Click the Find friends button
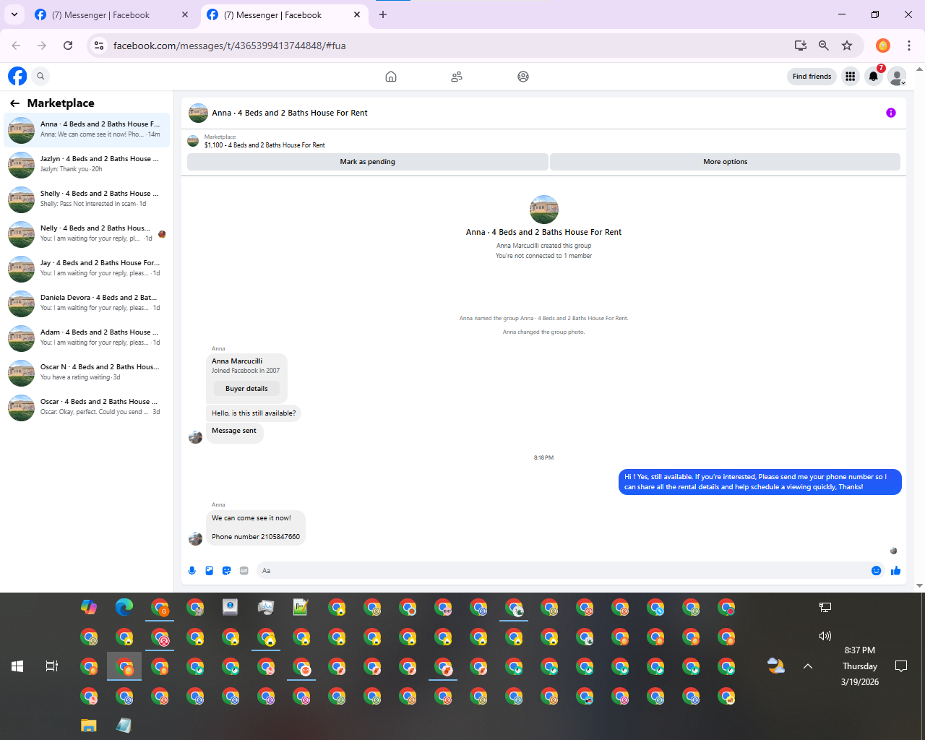 pos(812,76)
